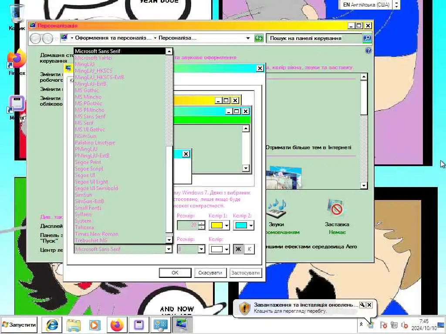446x334 pixels.
Task: Close the update notification balloon
Action: point(369,305)
